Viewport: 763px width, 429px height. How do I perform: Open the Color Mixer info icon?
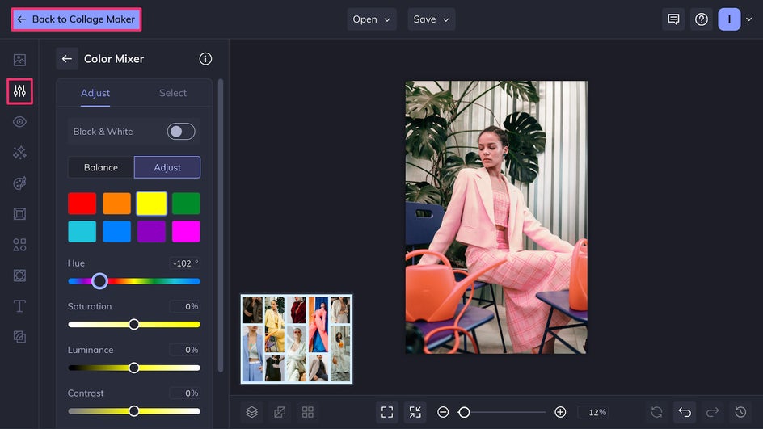click(205, 59)
